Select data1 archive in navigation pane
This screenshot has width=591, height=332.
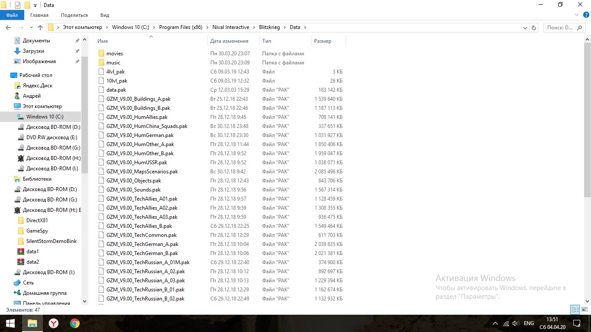click(x=32, y=252)
